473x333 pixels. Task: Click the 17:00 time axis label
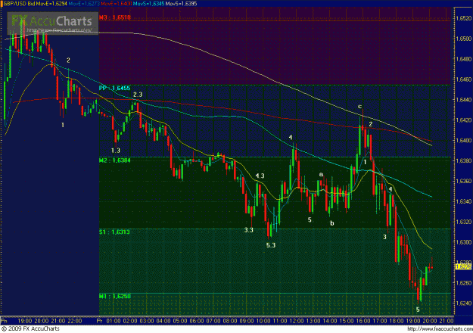coord(380,321)
